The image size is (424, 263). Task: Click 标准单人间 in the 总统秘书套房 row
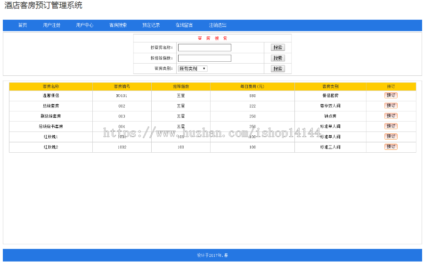(330, 126)
